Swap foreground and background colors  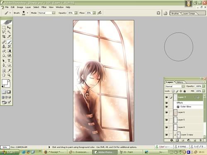pos(9,80)
